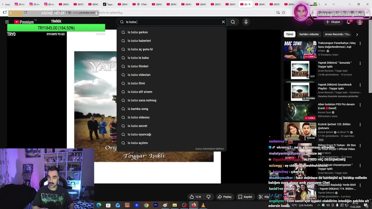Open options for Alien Isolation PS5 video
372x209 pixels.
click(360, 105)
